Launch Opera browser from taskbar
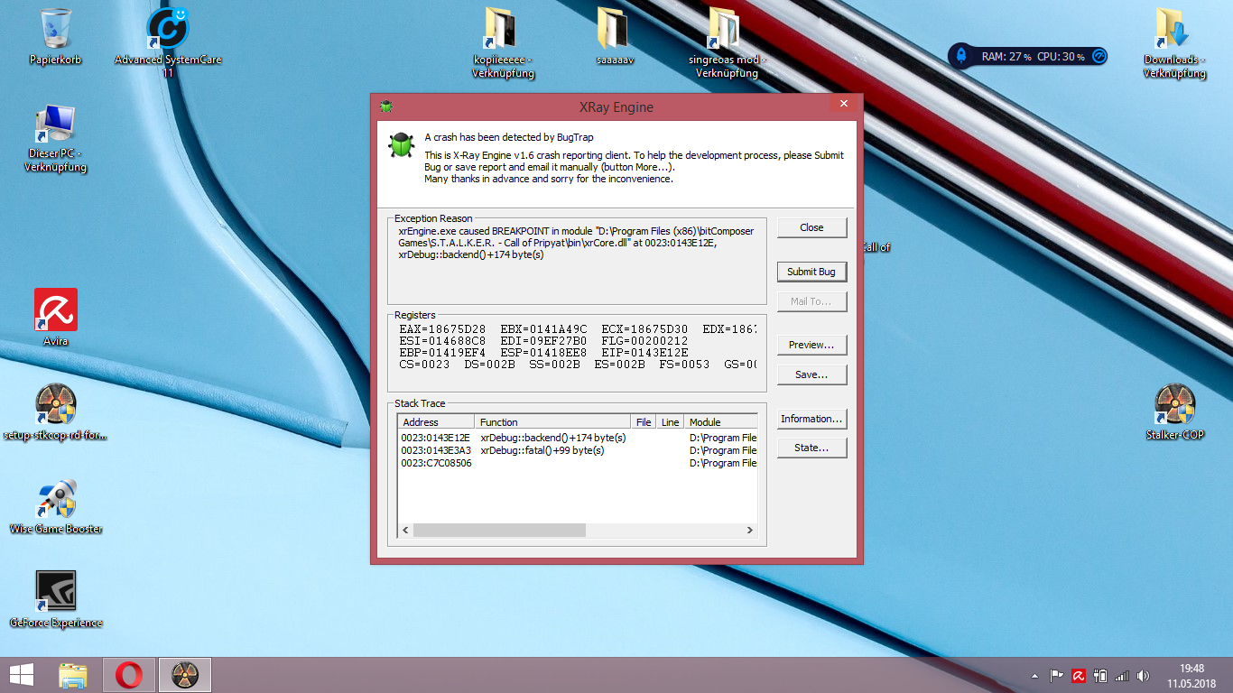The image size is (1233, 693). click(129, 675)
